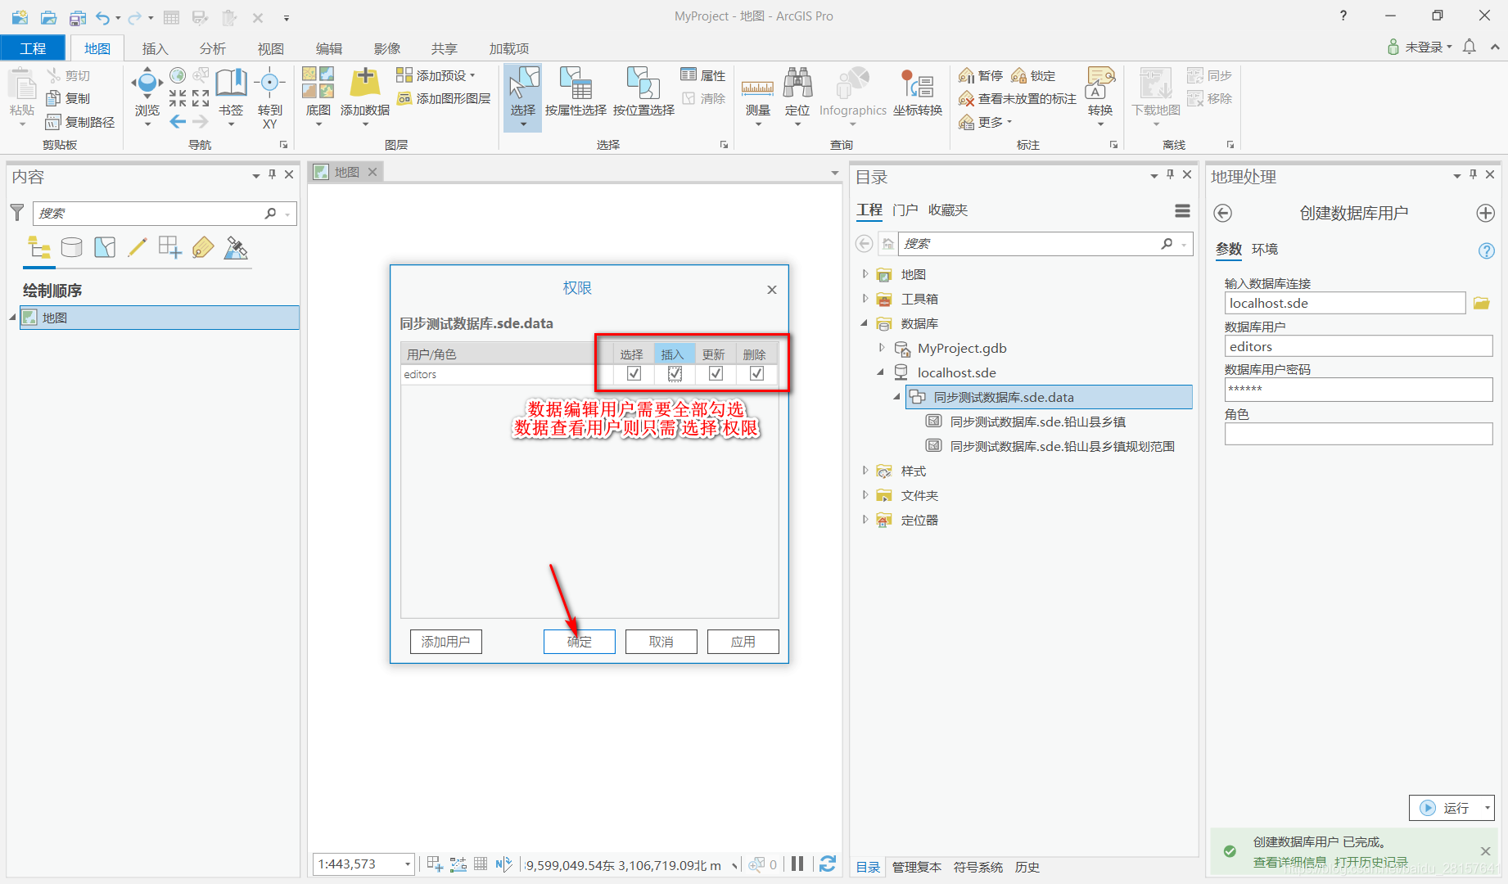Viewport: 1508px width, 884px height.
Task: Click the Locate binoculars icon
Action: pyautogui.click(x=797, y=83)
